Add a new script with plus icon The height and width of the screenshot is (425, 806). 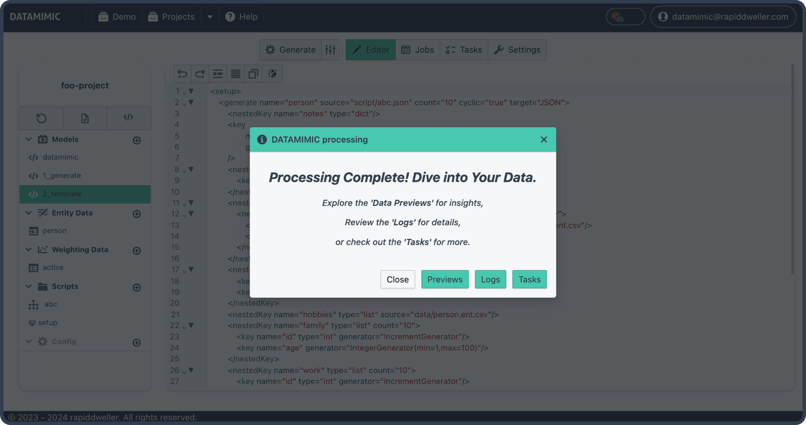click(137, 287)
